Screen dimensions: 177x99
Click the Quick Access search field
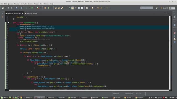146,8
